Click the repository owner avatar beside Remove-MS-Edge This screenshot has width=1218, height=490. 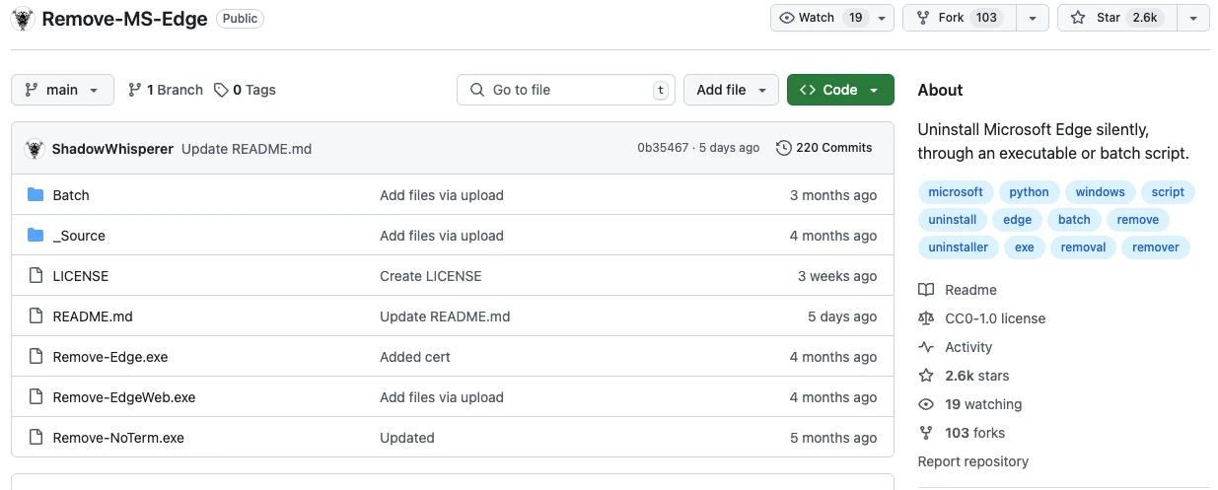[x=23, y=19]
